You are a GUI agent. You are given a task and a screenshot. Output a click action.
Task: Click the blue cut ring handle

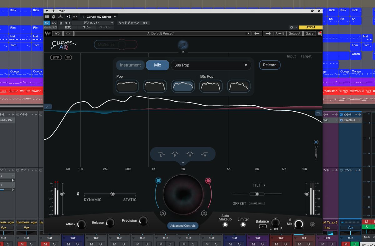158,181
